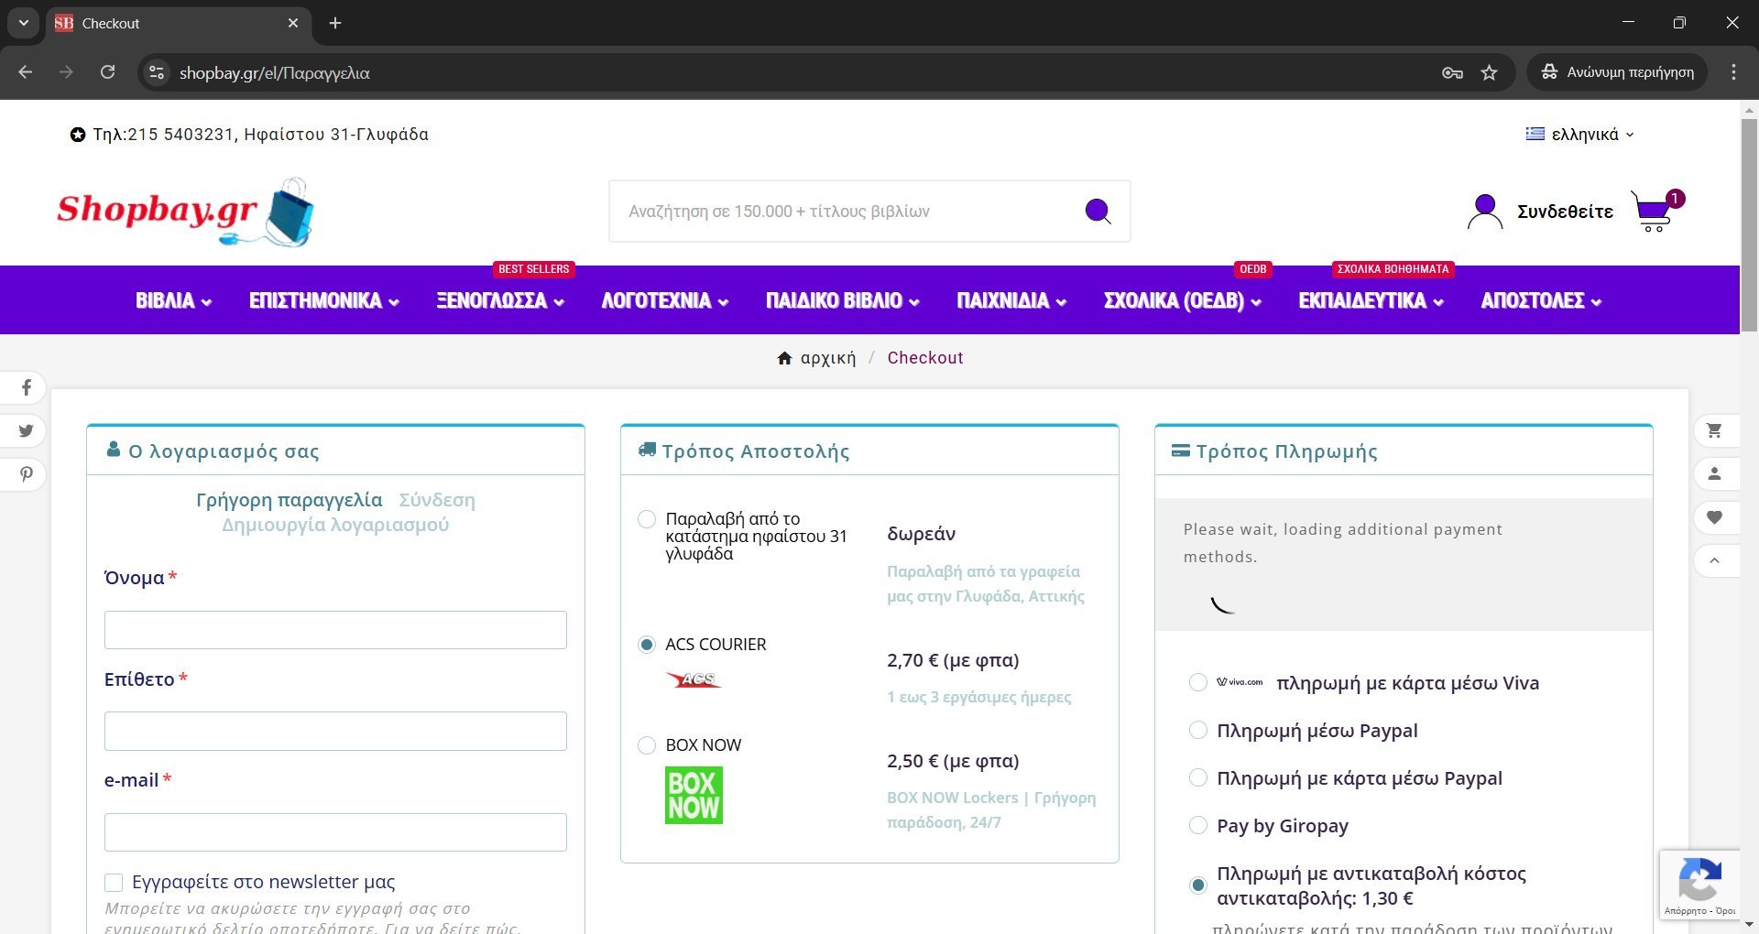Open site information icon in address bar
The image size is (1759, 934).
click(158, 72)
